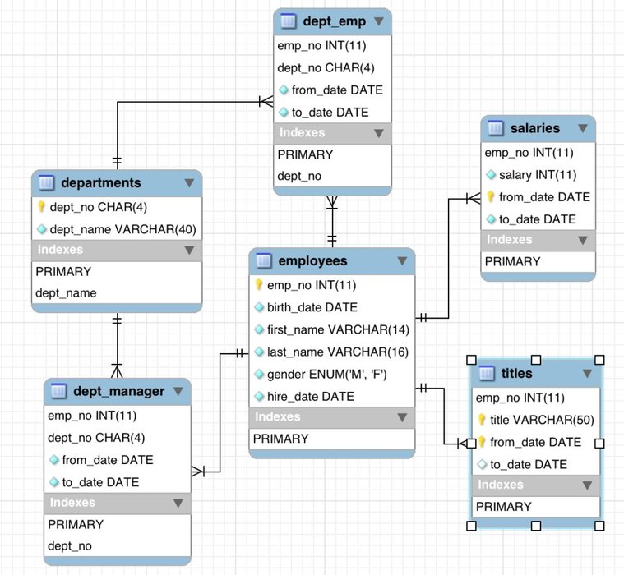Click the diamond icon beside from_date in dept_emp
This screenshot has width=624, height=575.
click(x=284, y=90)
